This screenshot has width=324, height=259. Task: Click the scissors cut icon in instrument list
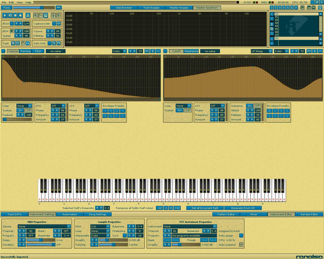pyautogui.click(x=272, y=24)
